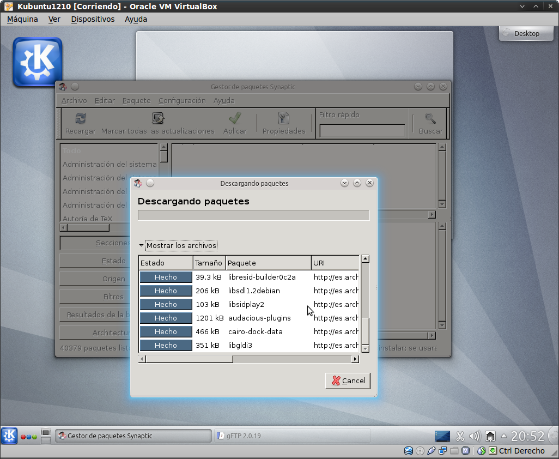Open the VirtualBox Máquina menu
The height and width of the screenshot is (459, 559).
[22, 19]
